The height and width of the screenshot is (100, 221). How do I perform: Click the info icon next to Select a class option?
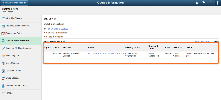(x=64, y=41)
